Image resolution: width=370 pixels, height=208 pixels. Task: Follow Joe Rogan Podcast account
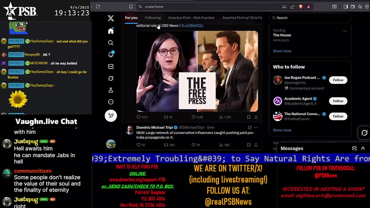338,80
